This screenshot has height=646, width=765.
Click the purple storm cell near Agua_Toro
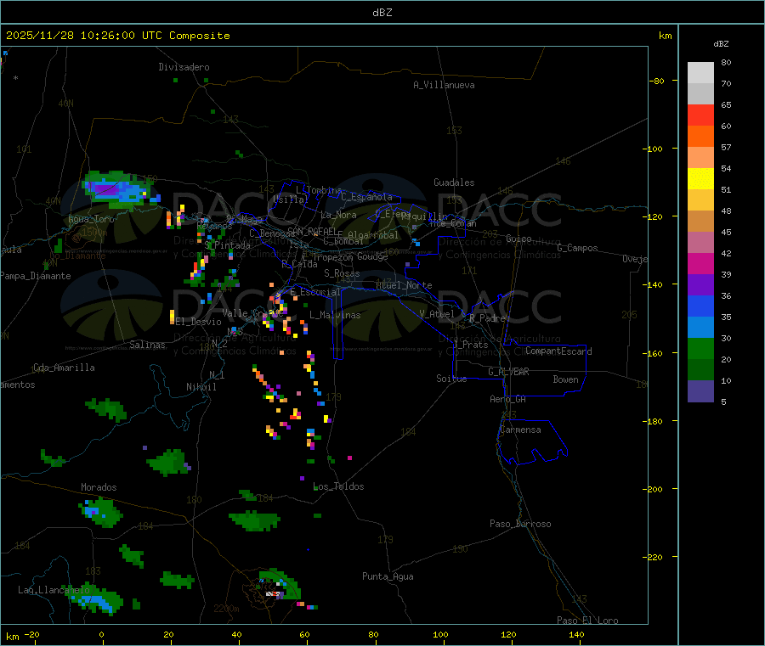[x=108, y=189]
